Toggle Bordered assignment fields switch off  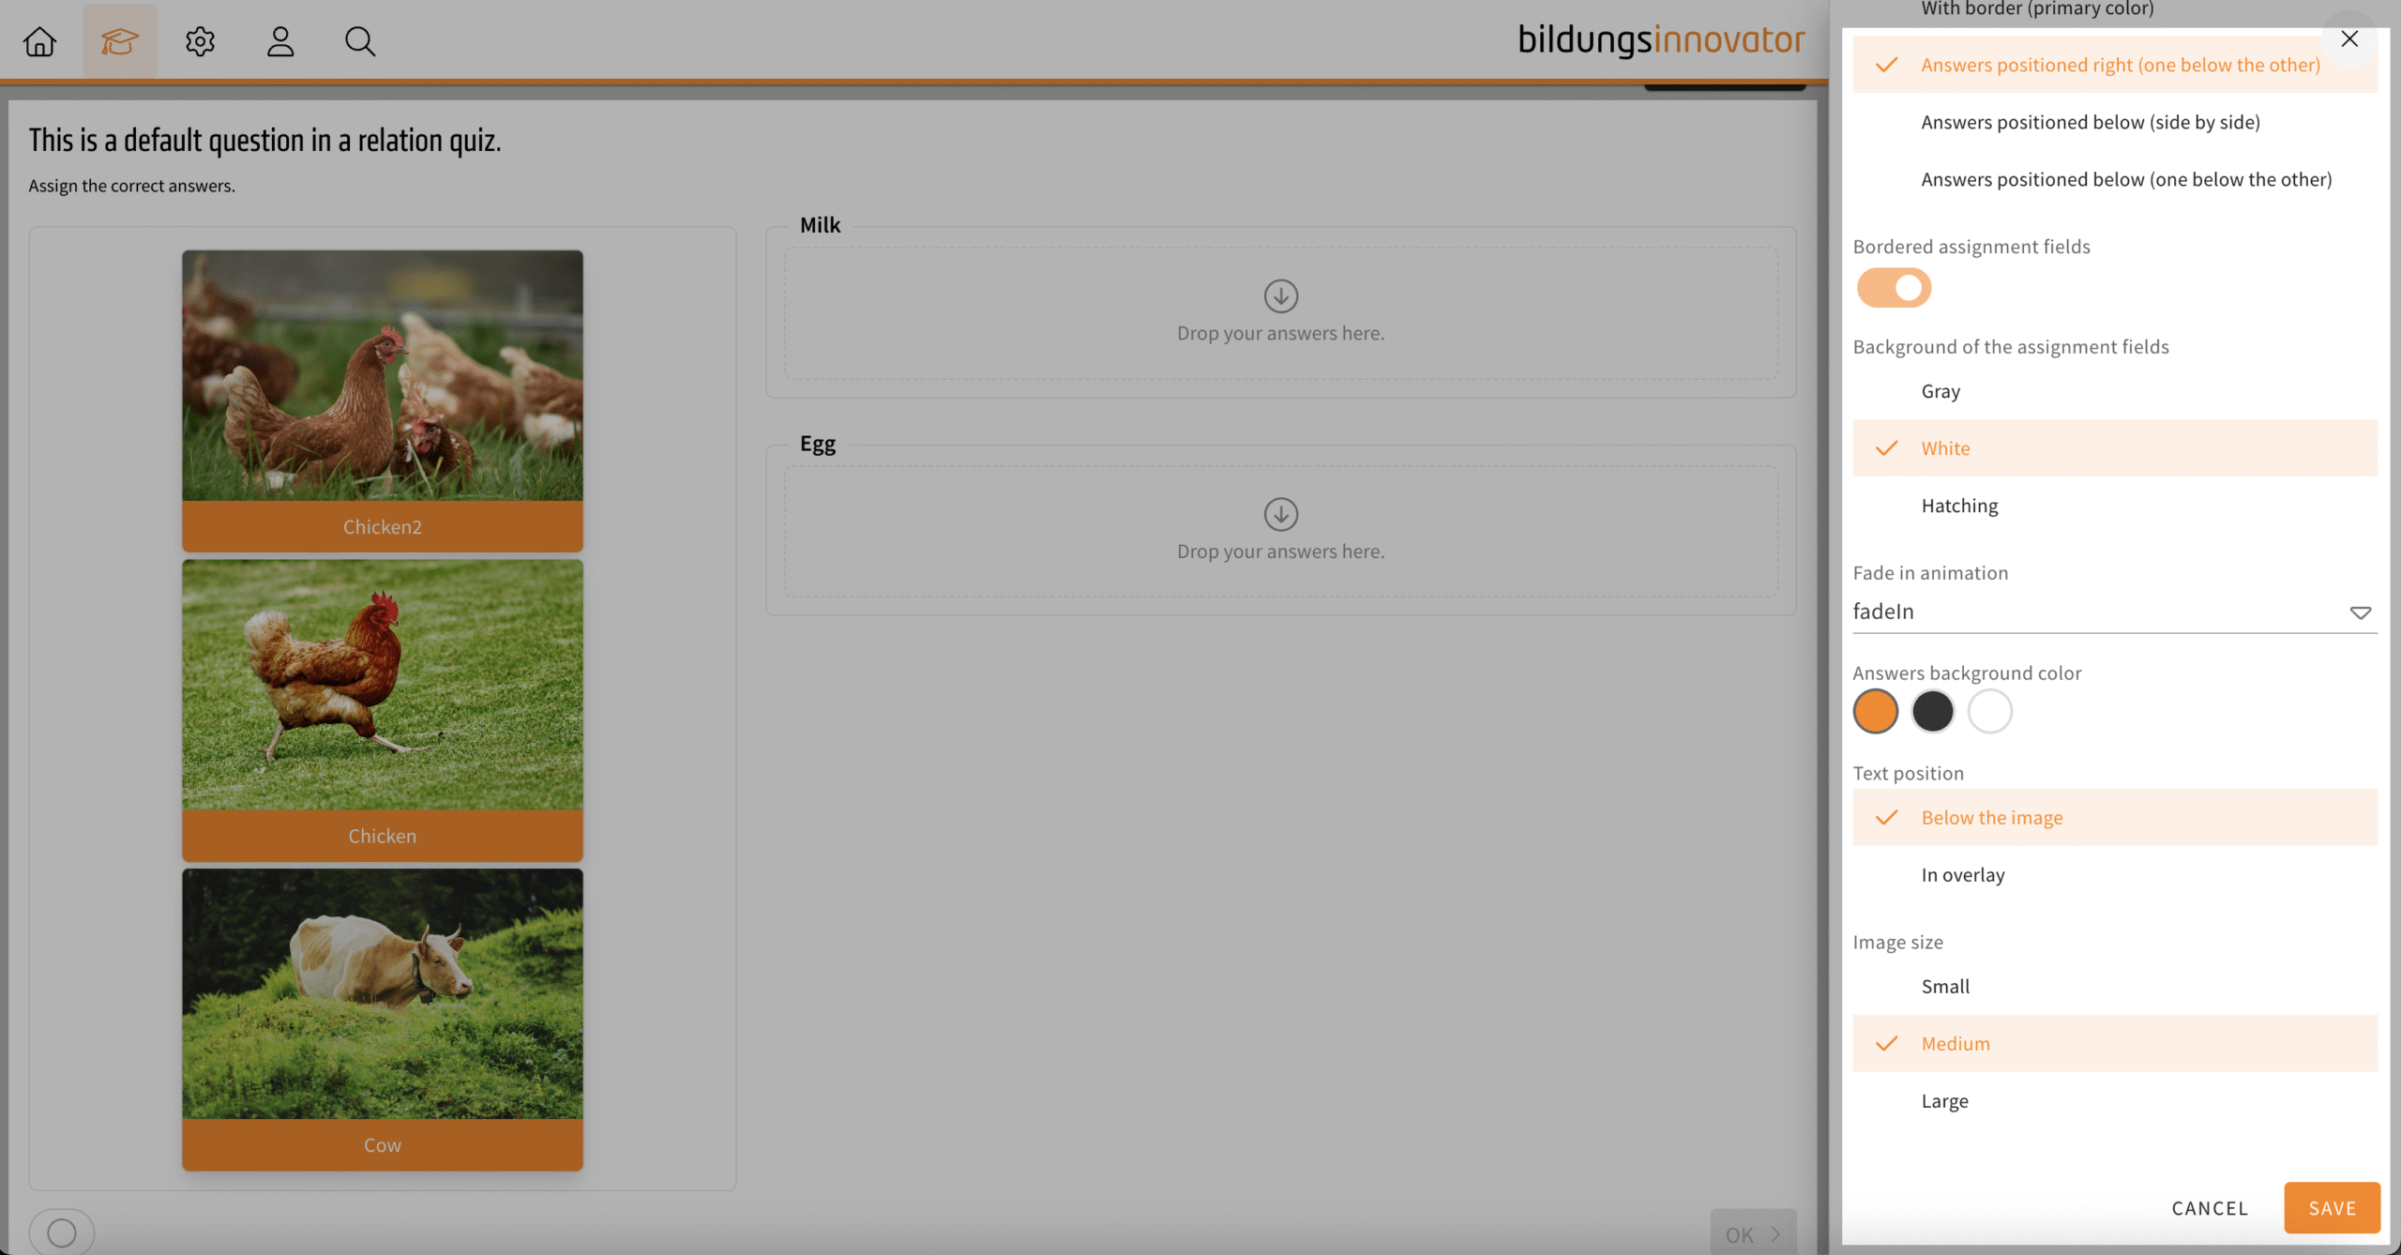coord(1894,288)
